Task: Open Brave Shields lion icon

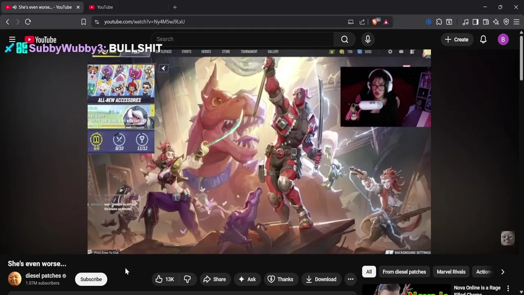Action: tap(375, 22)
